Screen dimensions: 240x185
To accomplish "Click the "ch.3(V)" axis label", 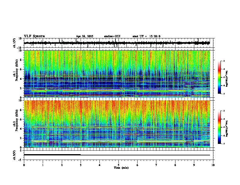I will click(15, 155).
